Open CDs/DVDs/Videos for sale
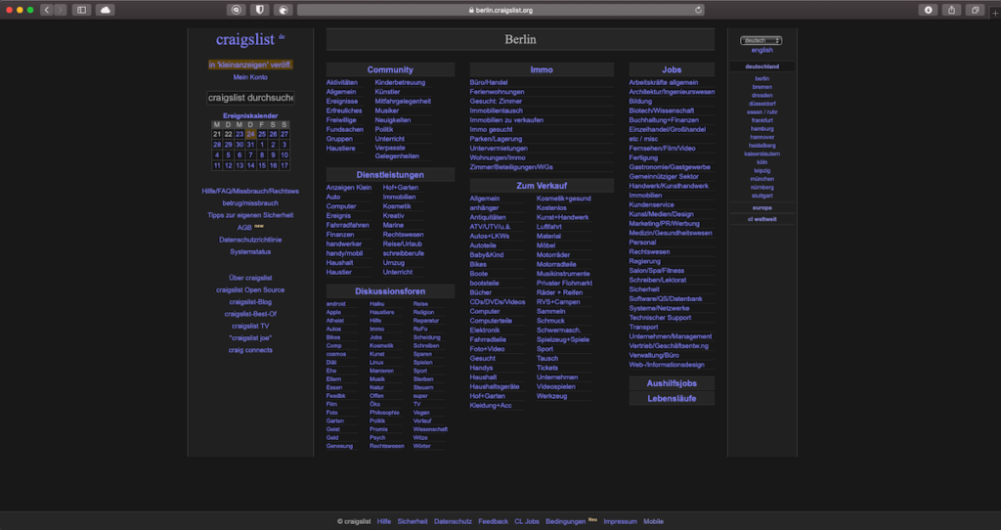The width and height of the screenshot is (1001, 530). click(x=498, y=302)
